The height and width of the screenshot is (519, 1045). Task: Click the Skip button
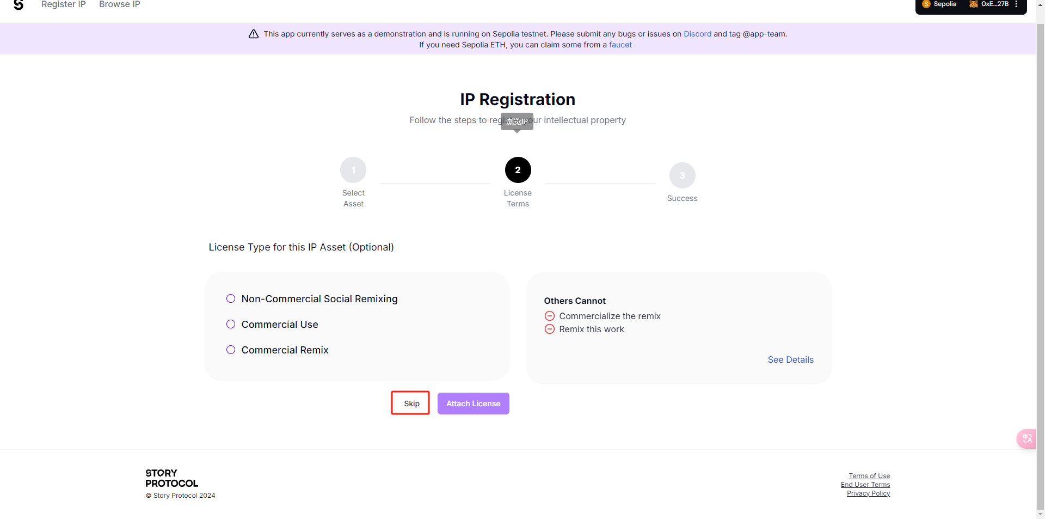(411, 404)
